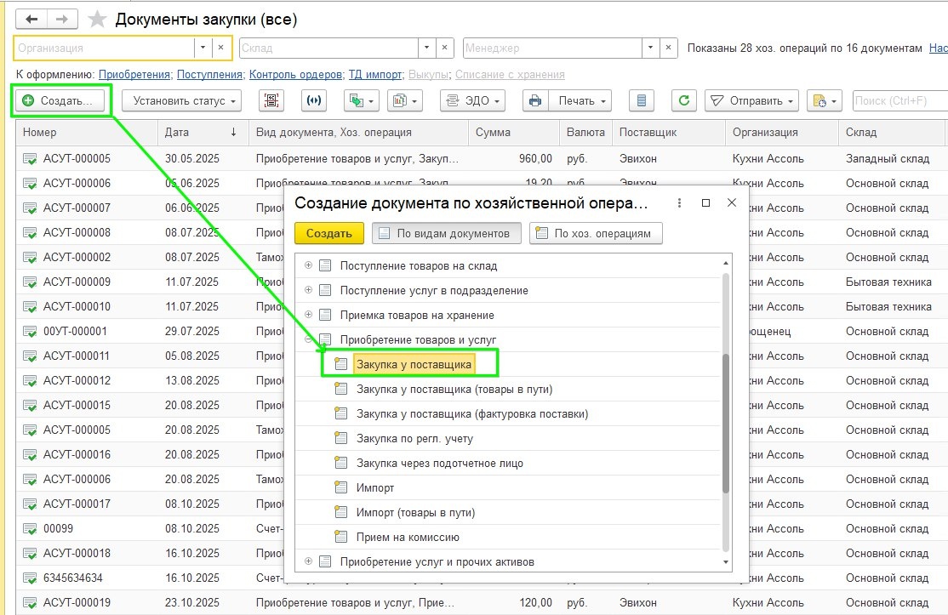Clear the Организация filter with X
948x615 pixels.
[221, 48]
